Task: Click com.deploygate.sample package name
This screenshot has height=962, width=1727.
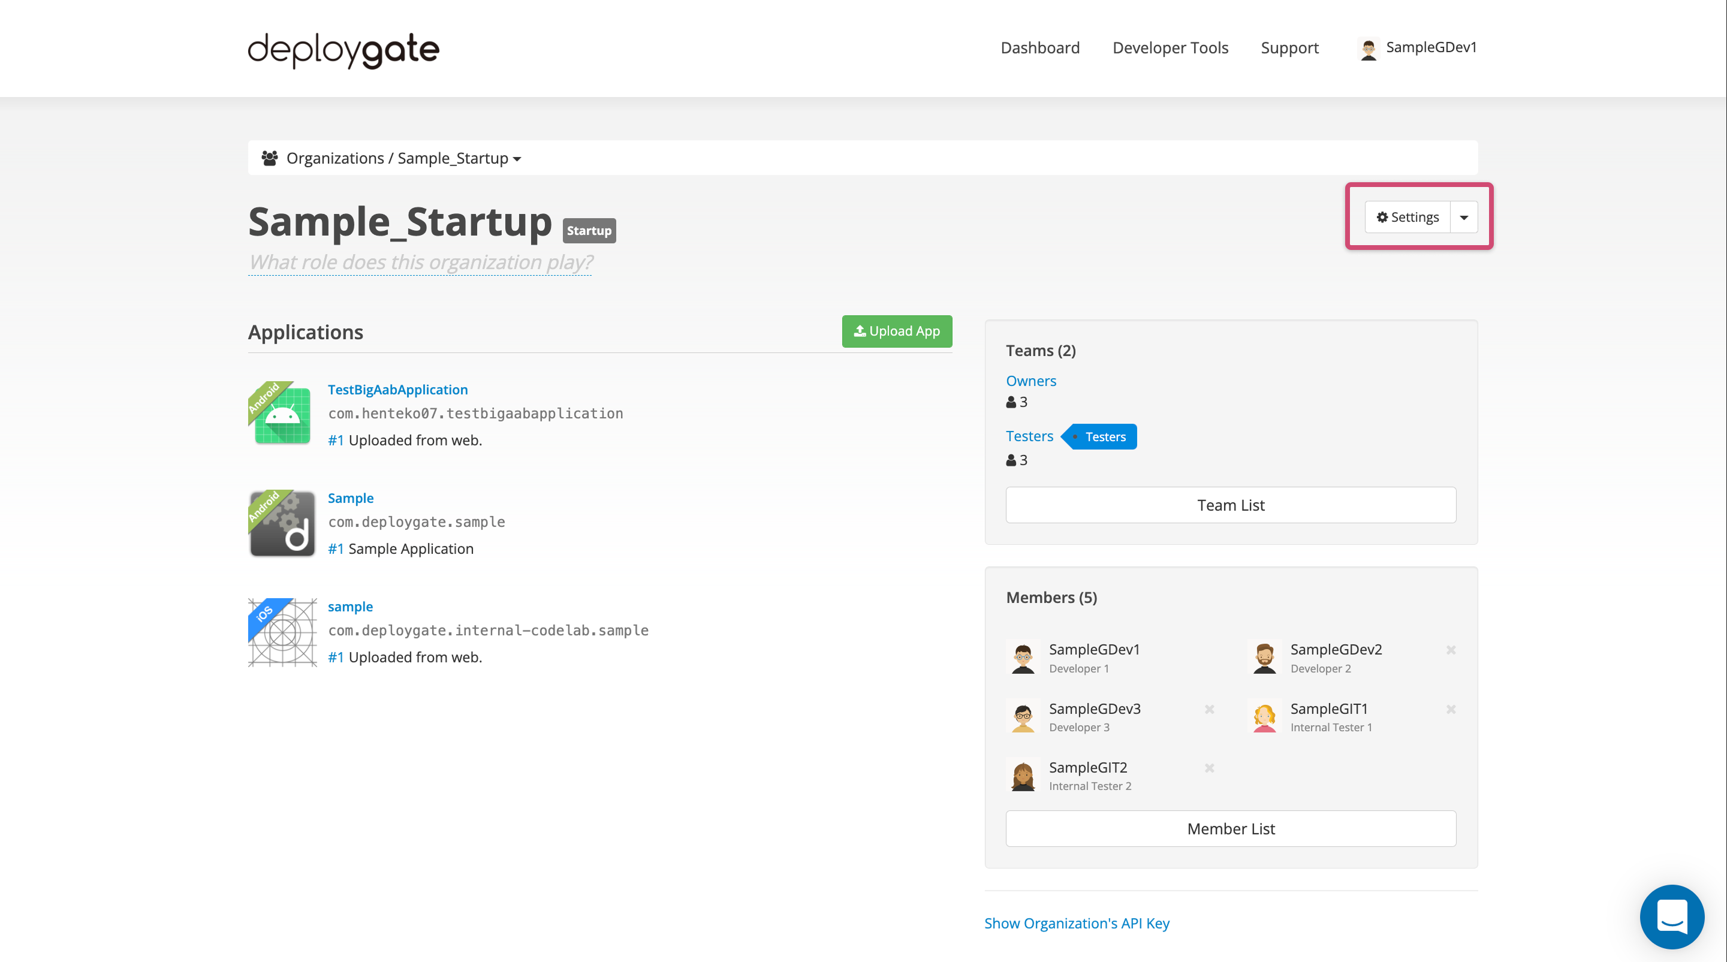Action: pyautogui.click(x=417, y=522)
